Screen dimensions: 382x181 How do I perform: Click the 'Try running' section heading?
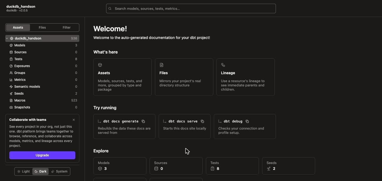coord(105,108)
